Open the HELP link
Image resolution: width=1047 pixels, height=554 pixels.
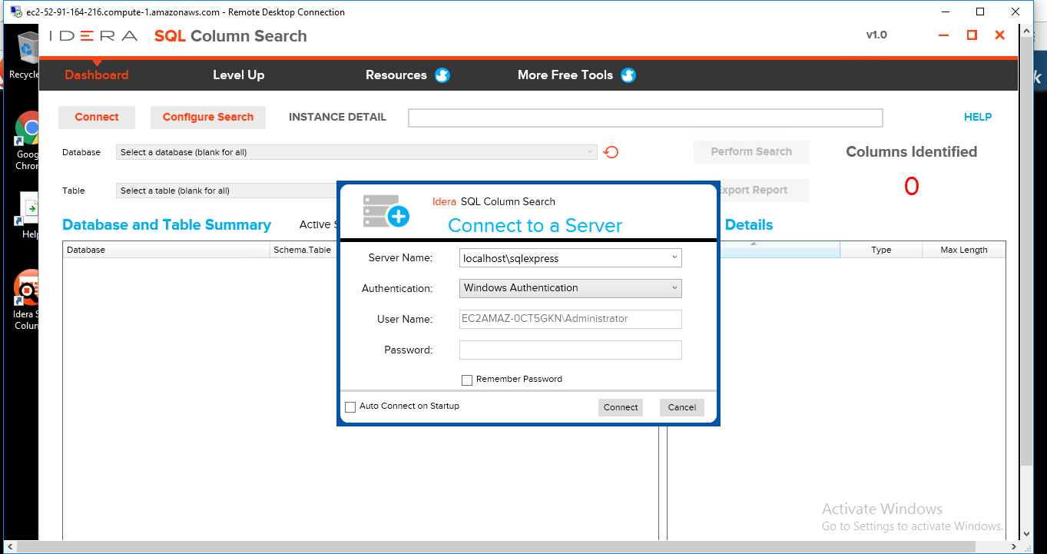[977, 117]
